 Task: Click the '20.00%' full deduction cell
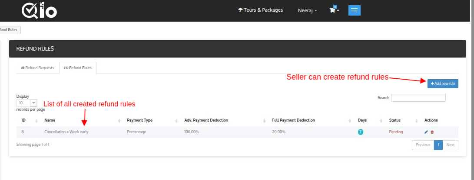279,132
